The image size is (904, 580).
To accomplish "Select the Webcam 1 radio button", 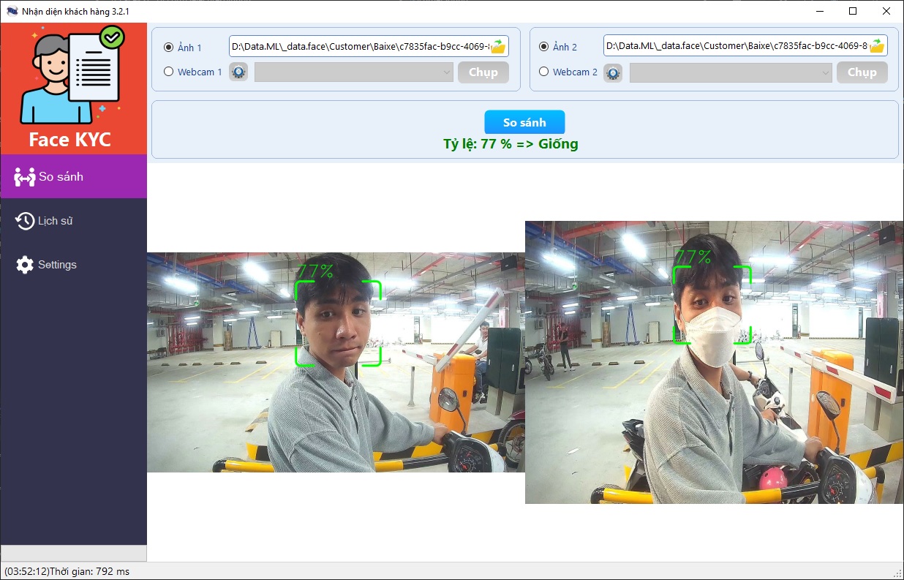I will tap(169, 72).
